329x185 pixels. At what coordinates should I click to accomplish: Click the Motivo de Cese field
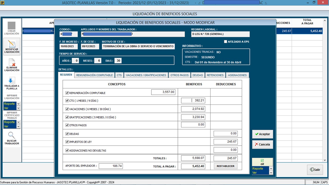click(x=138, y=47)
